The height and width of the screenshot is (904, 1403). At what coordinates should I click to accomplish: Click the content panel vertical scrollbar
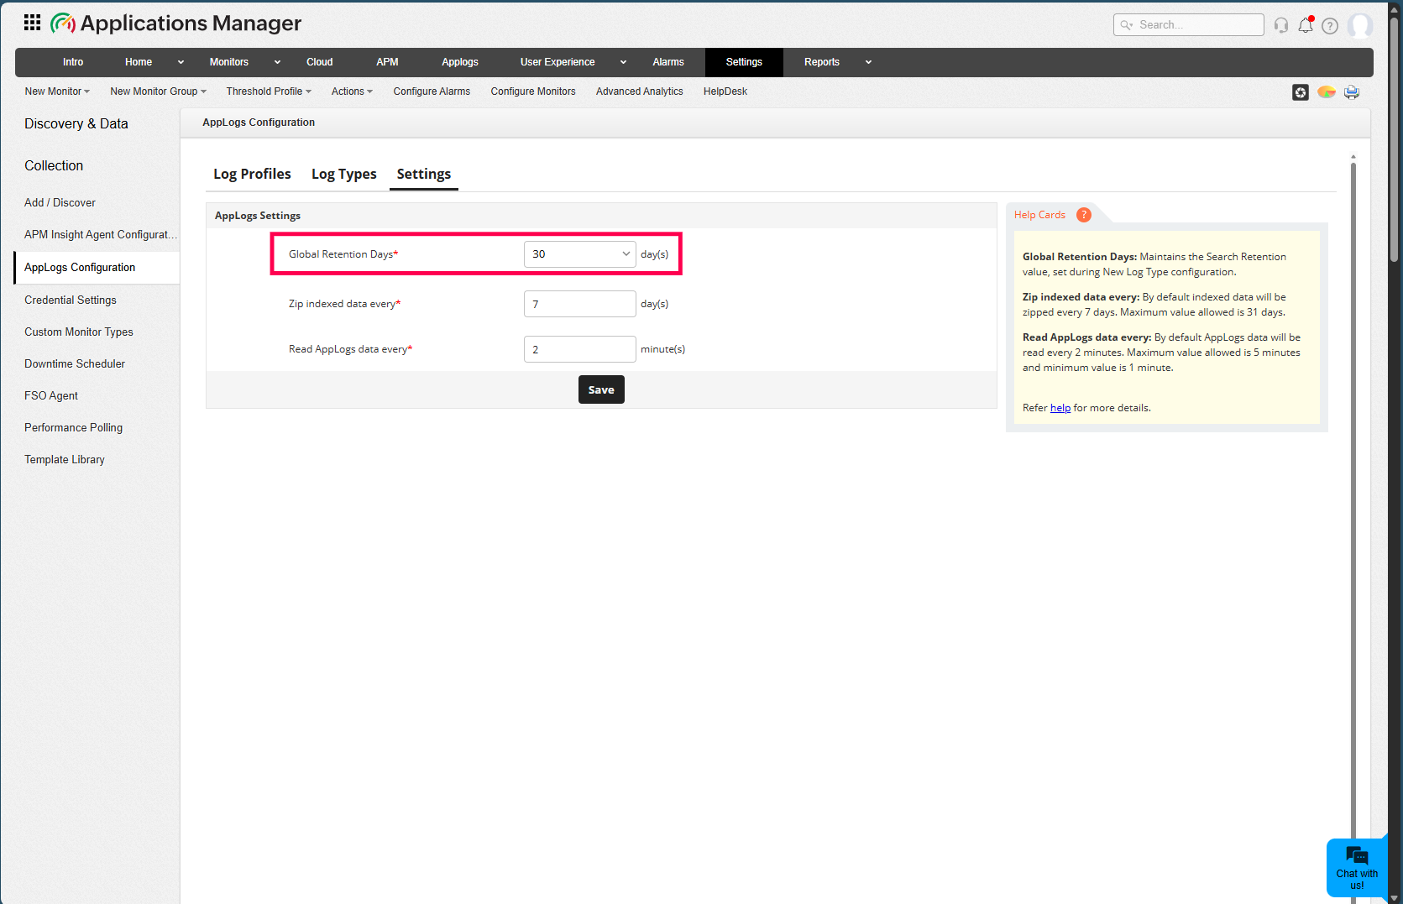pos(1353,504)
